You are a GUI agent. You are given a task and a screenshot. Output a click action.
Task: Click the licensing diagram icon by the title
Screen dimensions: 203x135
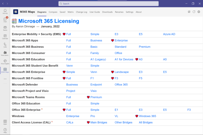point(14,21)
